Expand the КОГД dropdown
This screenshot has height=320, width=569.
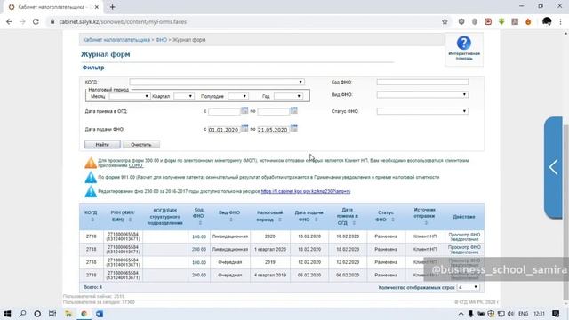(x=217, y=82)
